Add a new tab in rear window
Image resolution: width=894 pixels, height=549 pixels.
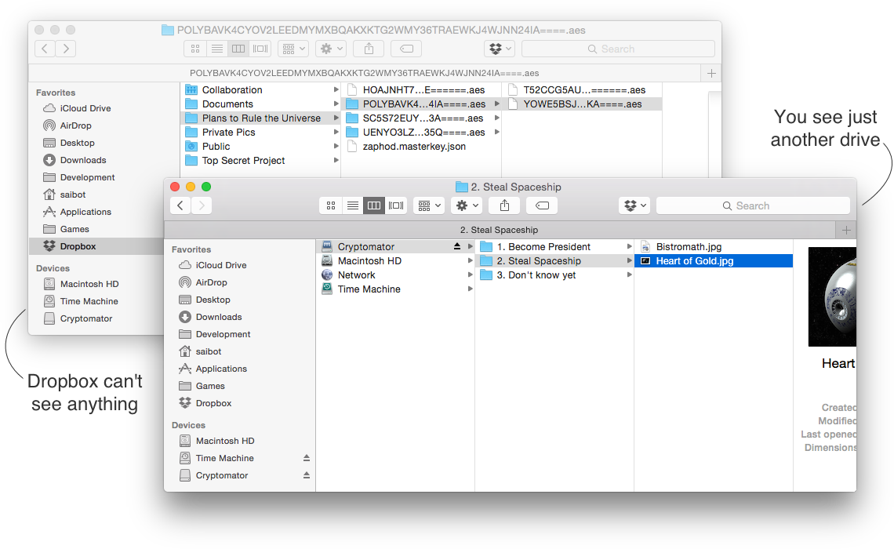pos(711,73)
